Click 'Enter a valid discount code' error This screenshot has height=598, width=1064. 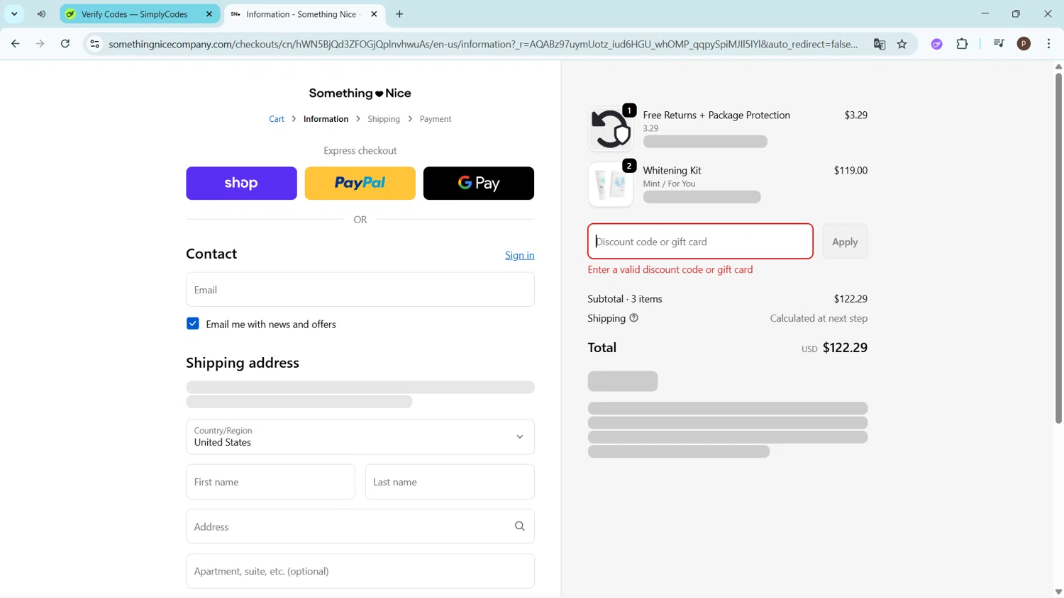pos(670,269)
